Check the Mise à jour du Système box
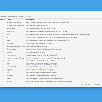 point(3,22)
